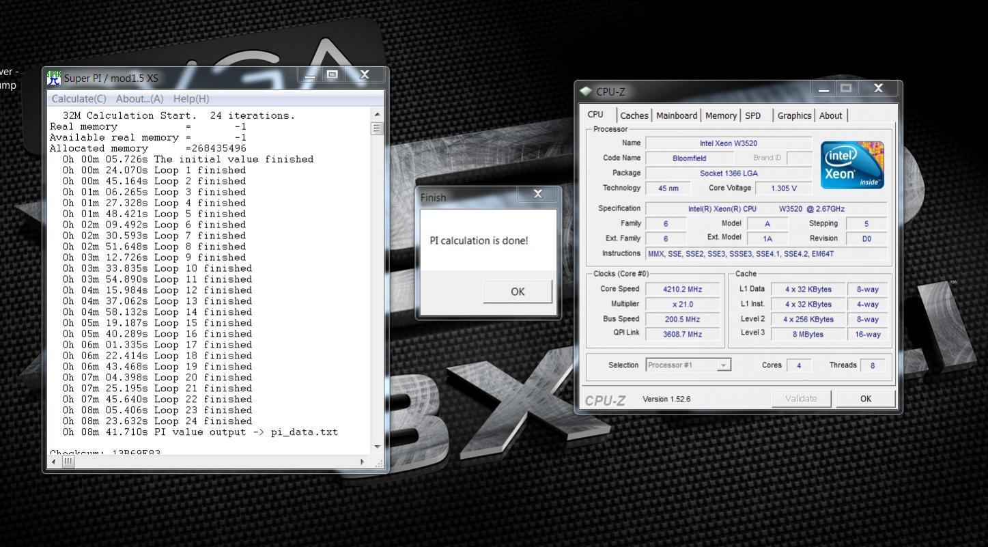Click the 'Allocated memory =268435496' line
Image resolution: width=988 pixels, height=547 pixels.
click(148, 148)
